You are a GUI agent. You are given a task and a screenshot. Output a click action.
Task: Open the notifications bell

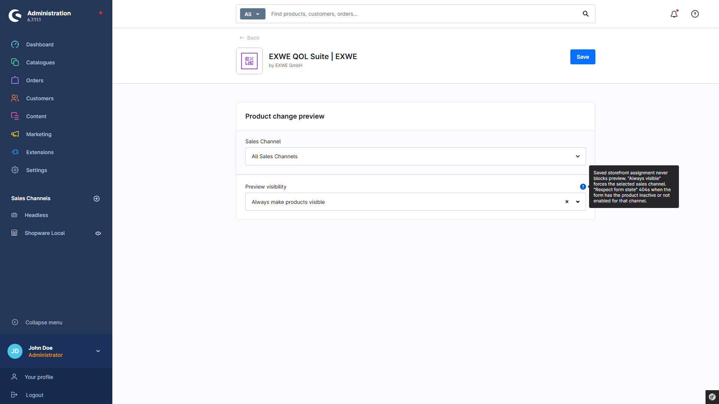click(x=674, y=14)
